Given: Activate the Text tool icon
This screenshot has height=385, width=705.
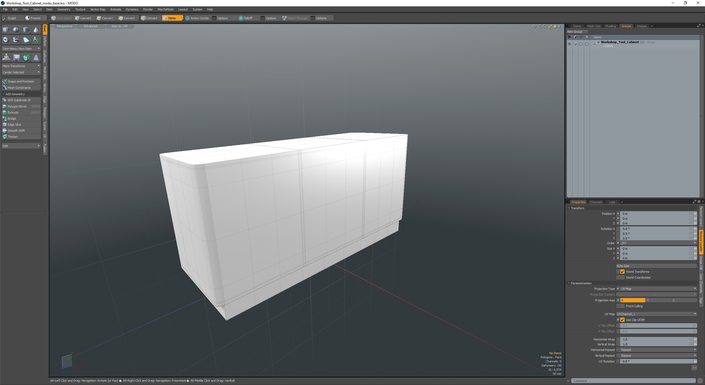Looking at the screenshot, I should (36, 40).
